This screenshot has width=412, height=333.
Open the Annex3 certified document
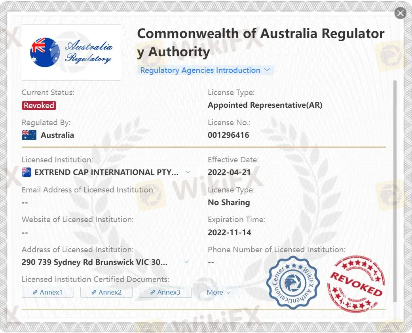pos(165,292)
